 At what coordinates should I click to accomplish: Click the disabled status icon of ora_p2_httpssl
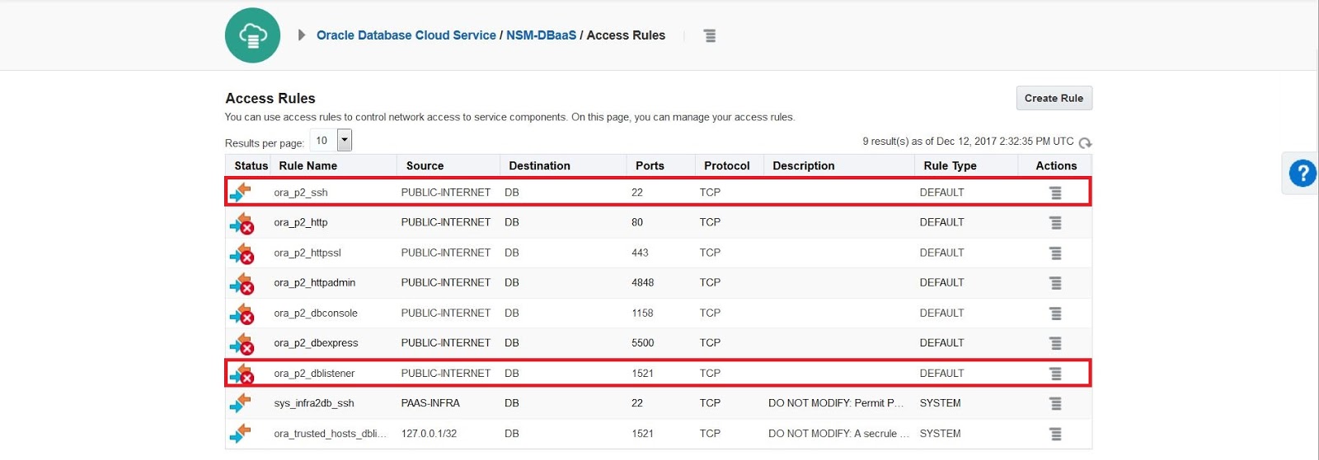pyautogui.click(x=242, y=253)
